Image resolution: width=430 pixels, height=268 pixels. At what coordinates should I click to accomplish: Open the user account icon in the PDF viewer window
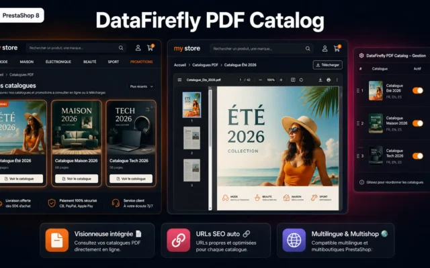pyautogui.click(x=325, y=49)
